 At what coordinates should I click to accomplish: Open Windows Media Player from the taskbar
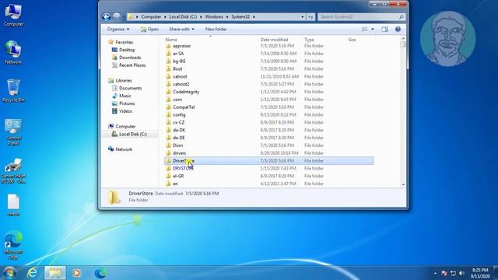click(76, 273)
